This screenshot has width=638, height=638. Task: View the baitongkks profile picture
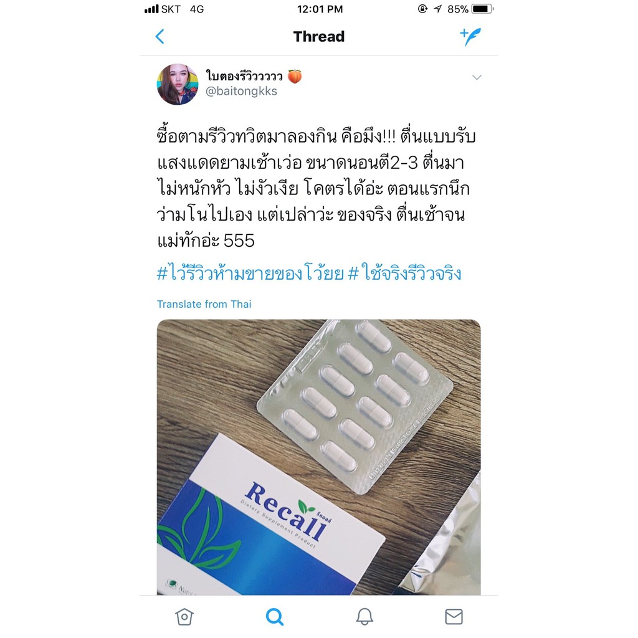178,84
